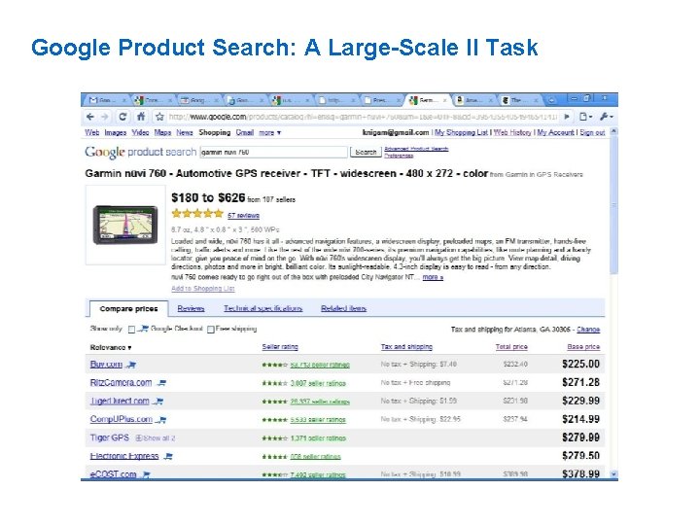
Task: Enable the Free shipping checkbox
Action: pos(211,330)
